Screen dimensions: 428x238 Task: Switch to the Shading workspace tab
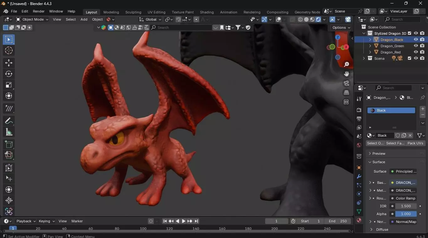[207, 12]
